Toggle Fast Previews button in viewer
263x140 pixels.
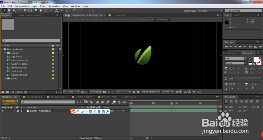click(181, 92)
